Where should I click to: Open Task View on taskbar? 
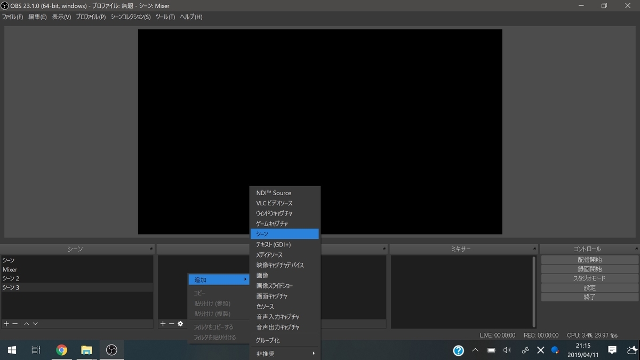36,350
